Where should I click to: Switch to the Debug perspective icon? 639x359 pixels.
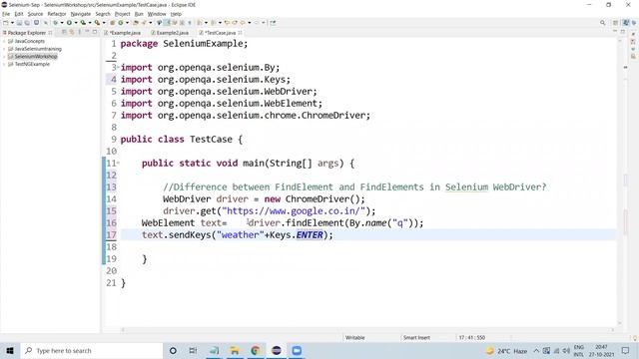(634, 23)
